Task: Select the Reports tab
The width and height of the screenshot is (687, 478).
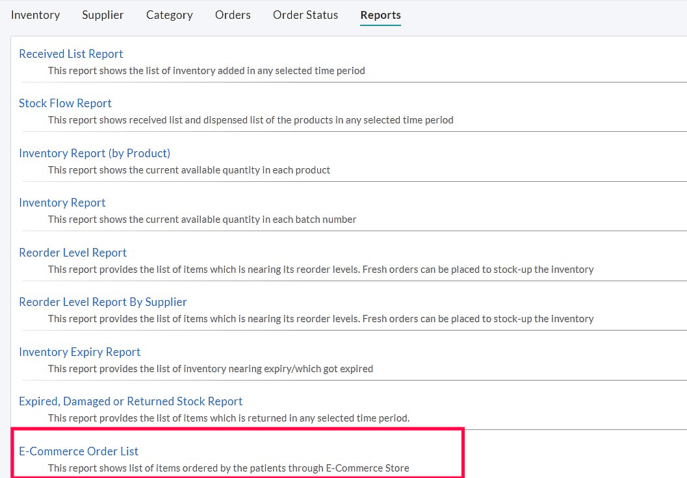Action: 380,14
